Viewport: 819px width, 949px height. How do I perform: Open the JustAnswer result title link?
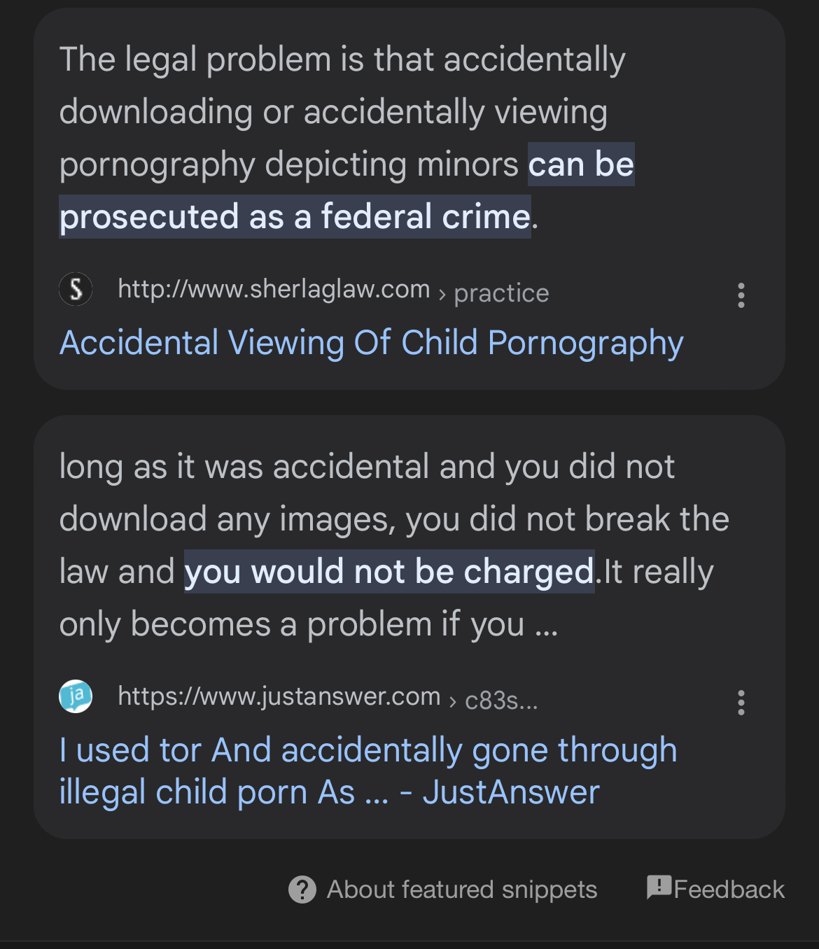[367, 771]
